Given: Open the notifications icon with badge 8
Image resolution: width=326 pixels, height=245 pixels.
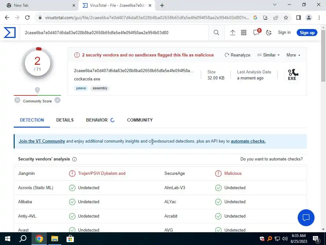Looking at the screenshot, I should pos(257,32).
